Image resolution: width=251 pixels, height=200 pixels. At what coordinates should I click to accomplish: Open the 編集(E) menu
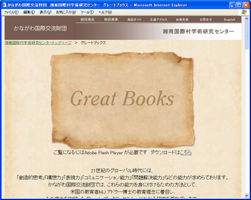29,12
